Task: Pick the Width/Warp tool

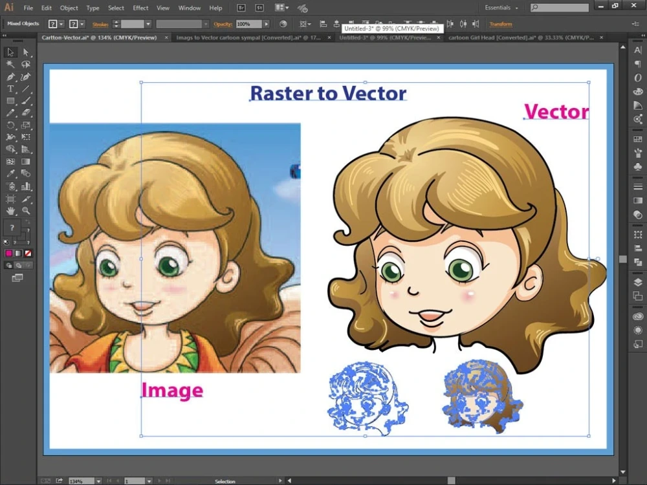Action: point(11,137)
